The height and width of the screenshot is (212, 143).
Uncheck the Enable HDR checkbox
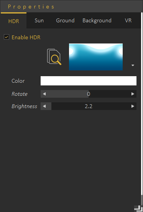coord(7,37)
